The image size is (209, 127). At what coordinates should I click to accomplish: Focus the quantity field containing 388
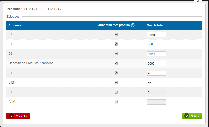[156, 44]
